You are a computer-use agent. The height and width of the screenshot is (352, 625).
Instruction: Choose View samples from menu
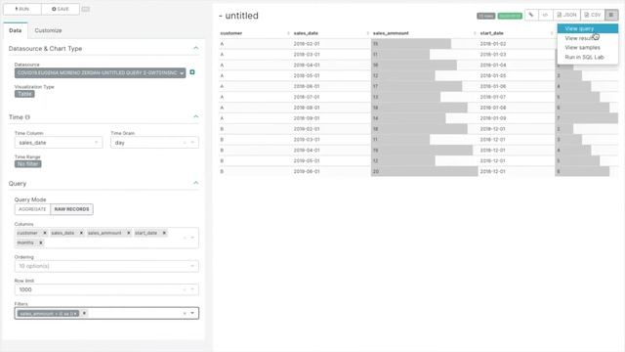(x=588, y=48)
